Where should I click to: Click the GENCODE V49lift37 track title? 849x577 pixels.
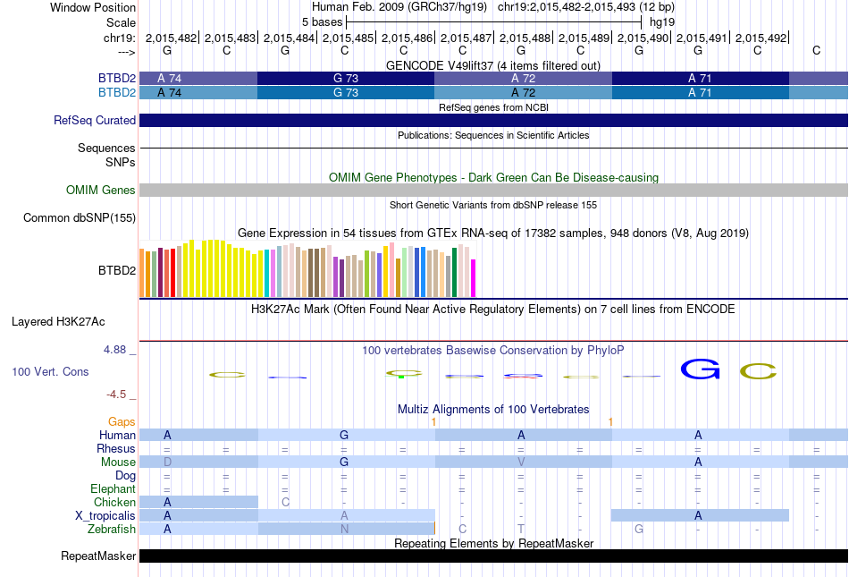pos(492,65)
